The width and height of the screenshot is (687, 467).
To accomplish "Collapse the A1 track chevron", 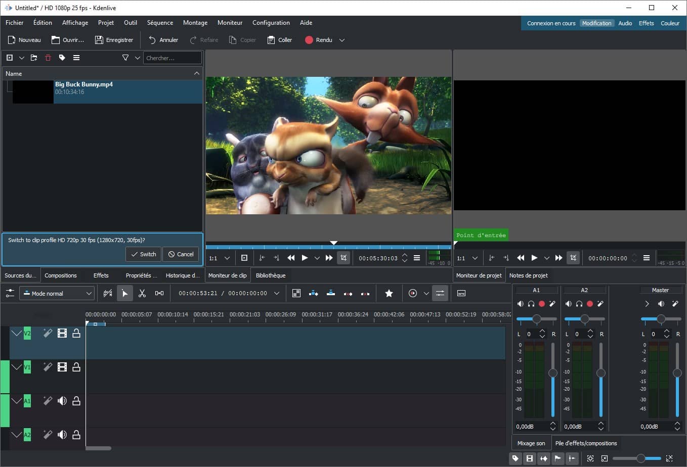I will click(x=17, y=401).
